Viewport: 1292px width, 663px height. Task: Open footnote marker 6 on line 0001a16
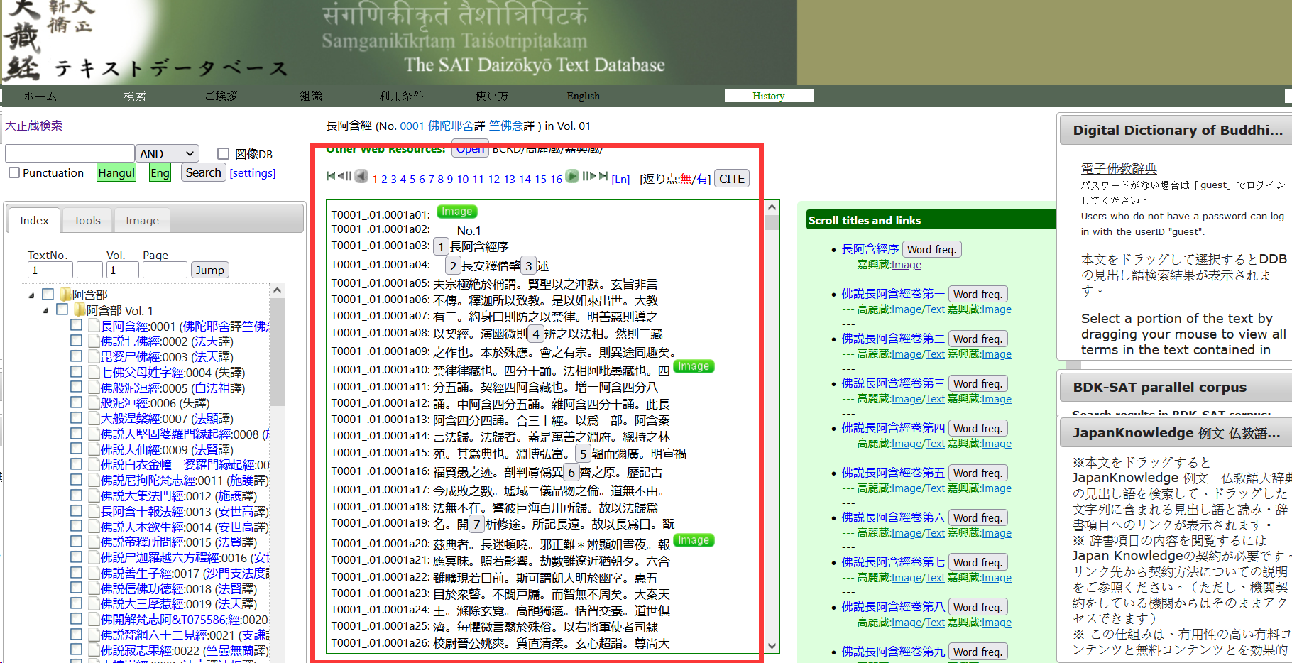pyautogui.click(x=571, y=472)
